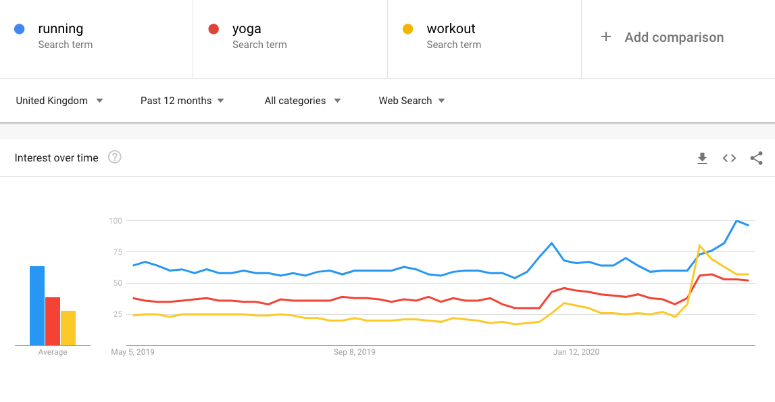Click the blue dot beside running

(20, 29)
